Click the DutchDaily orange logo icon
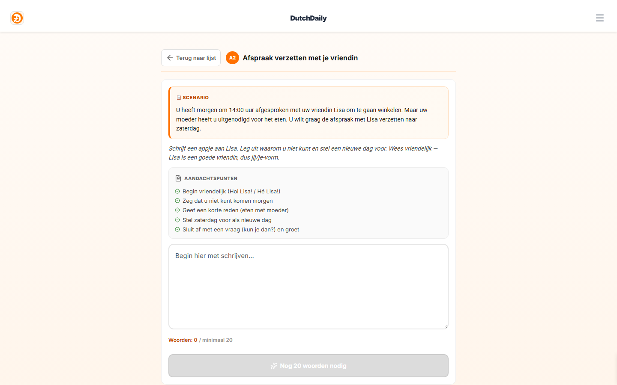The height and width of the screenshot is (385, 617). 17,18
